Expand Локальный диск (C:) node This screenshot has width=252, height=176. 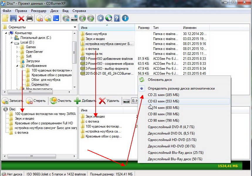11,38
